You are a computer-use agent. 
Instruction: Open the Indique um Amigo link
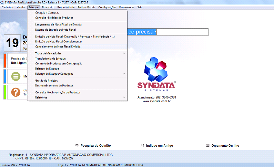[x=160, y=146]
